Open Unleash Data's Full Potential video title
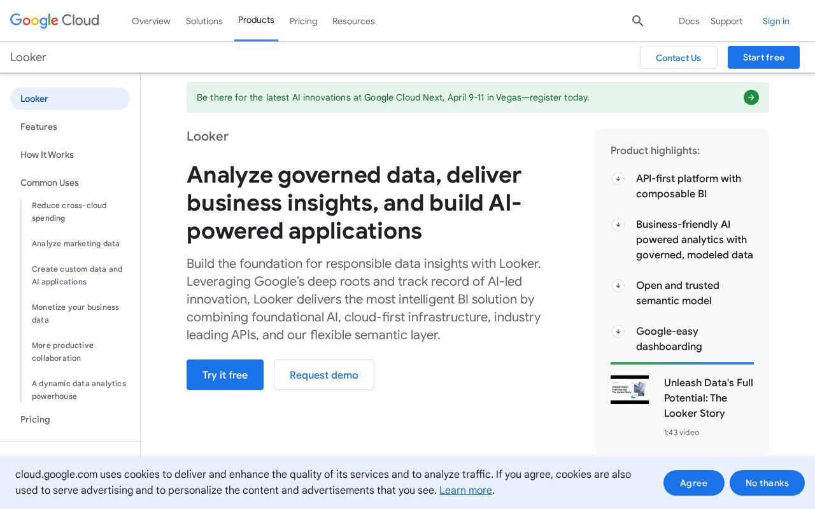 (x=709, y=398)
